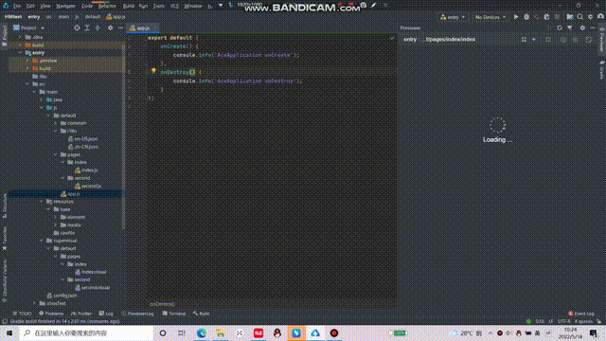Click the entry breadcrumb in navigation bar
Viewport: 606px width, 341px height.
34,17
